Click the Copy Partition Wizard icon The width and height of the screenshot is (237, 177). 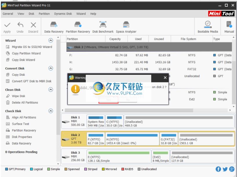click(8, 53)
